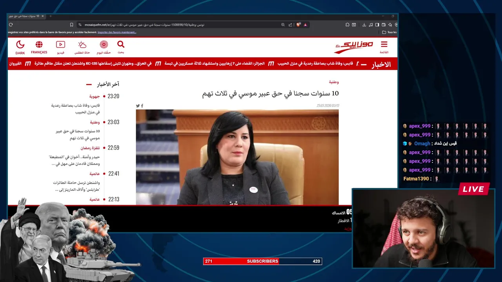Click the الامساك prayer time label

(338, 213)
